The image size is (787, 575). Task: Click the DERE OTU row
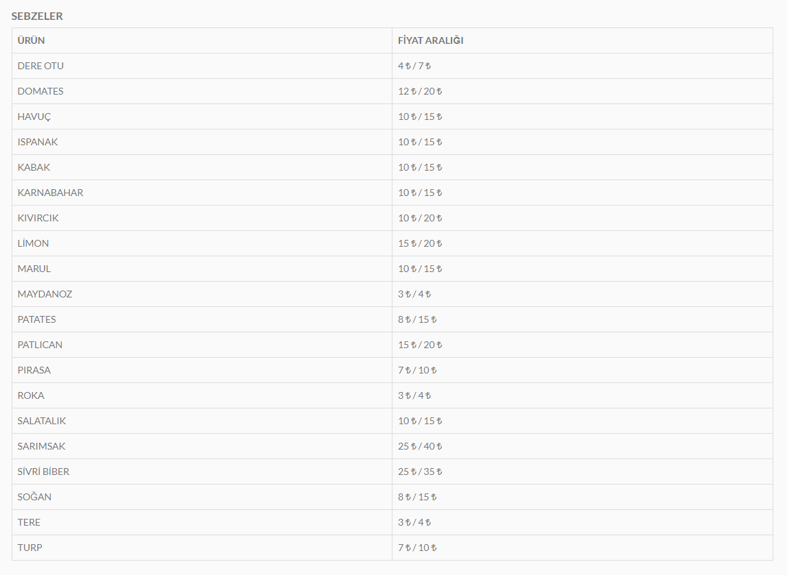(x=392, y=66)
